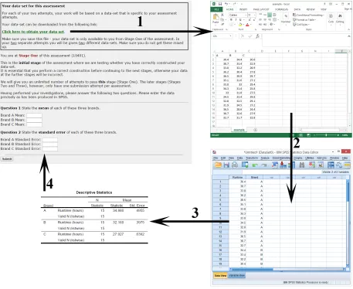353x289 pixels.
Task: Toggle Underline formatting in Excel's Font group
Action: (240, 19)
